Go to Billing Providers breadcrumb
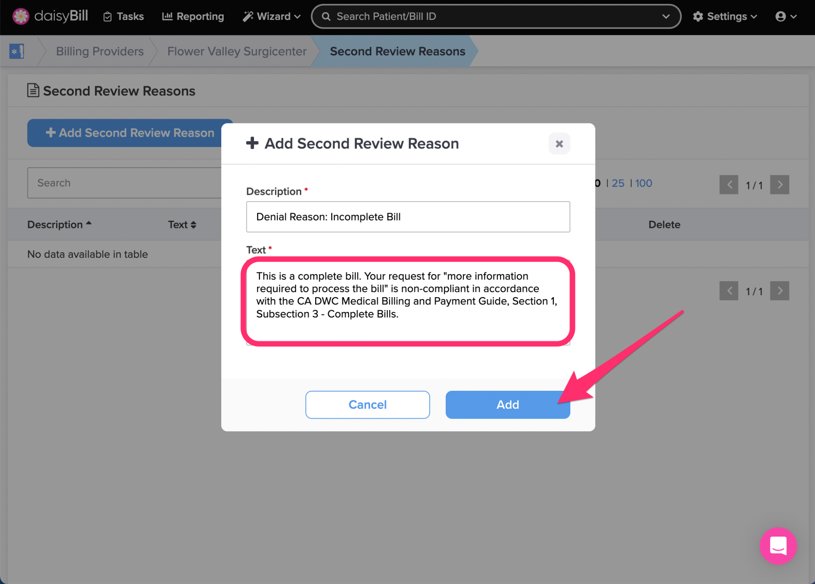 click(99, 51)
